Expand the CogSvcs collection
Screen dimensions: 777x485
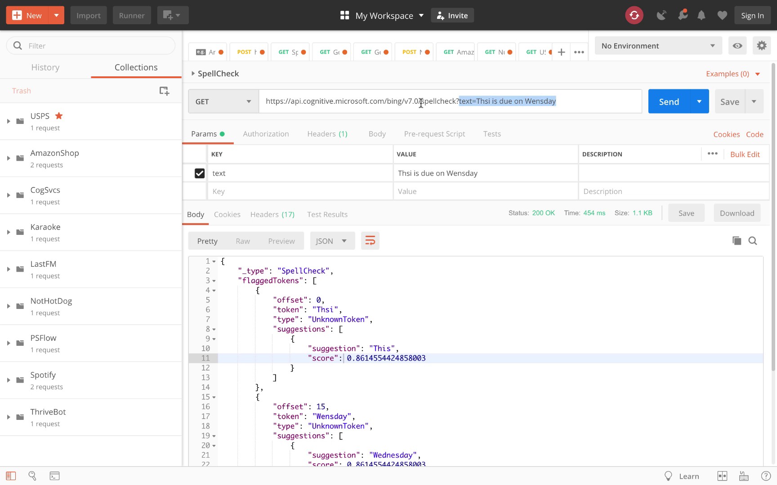[8, 195]
